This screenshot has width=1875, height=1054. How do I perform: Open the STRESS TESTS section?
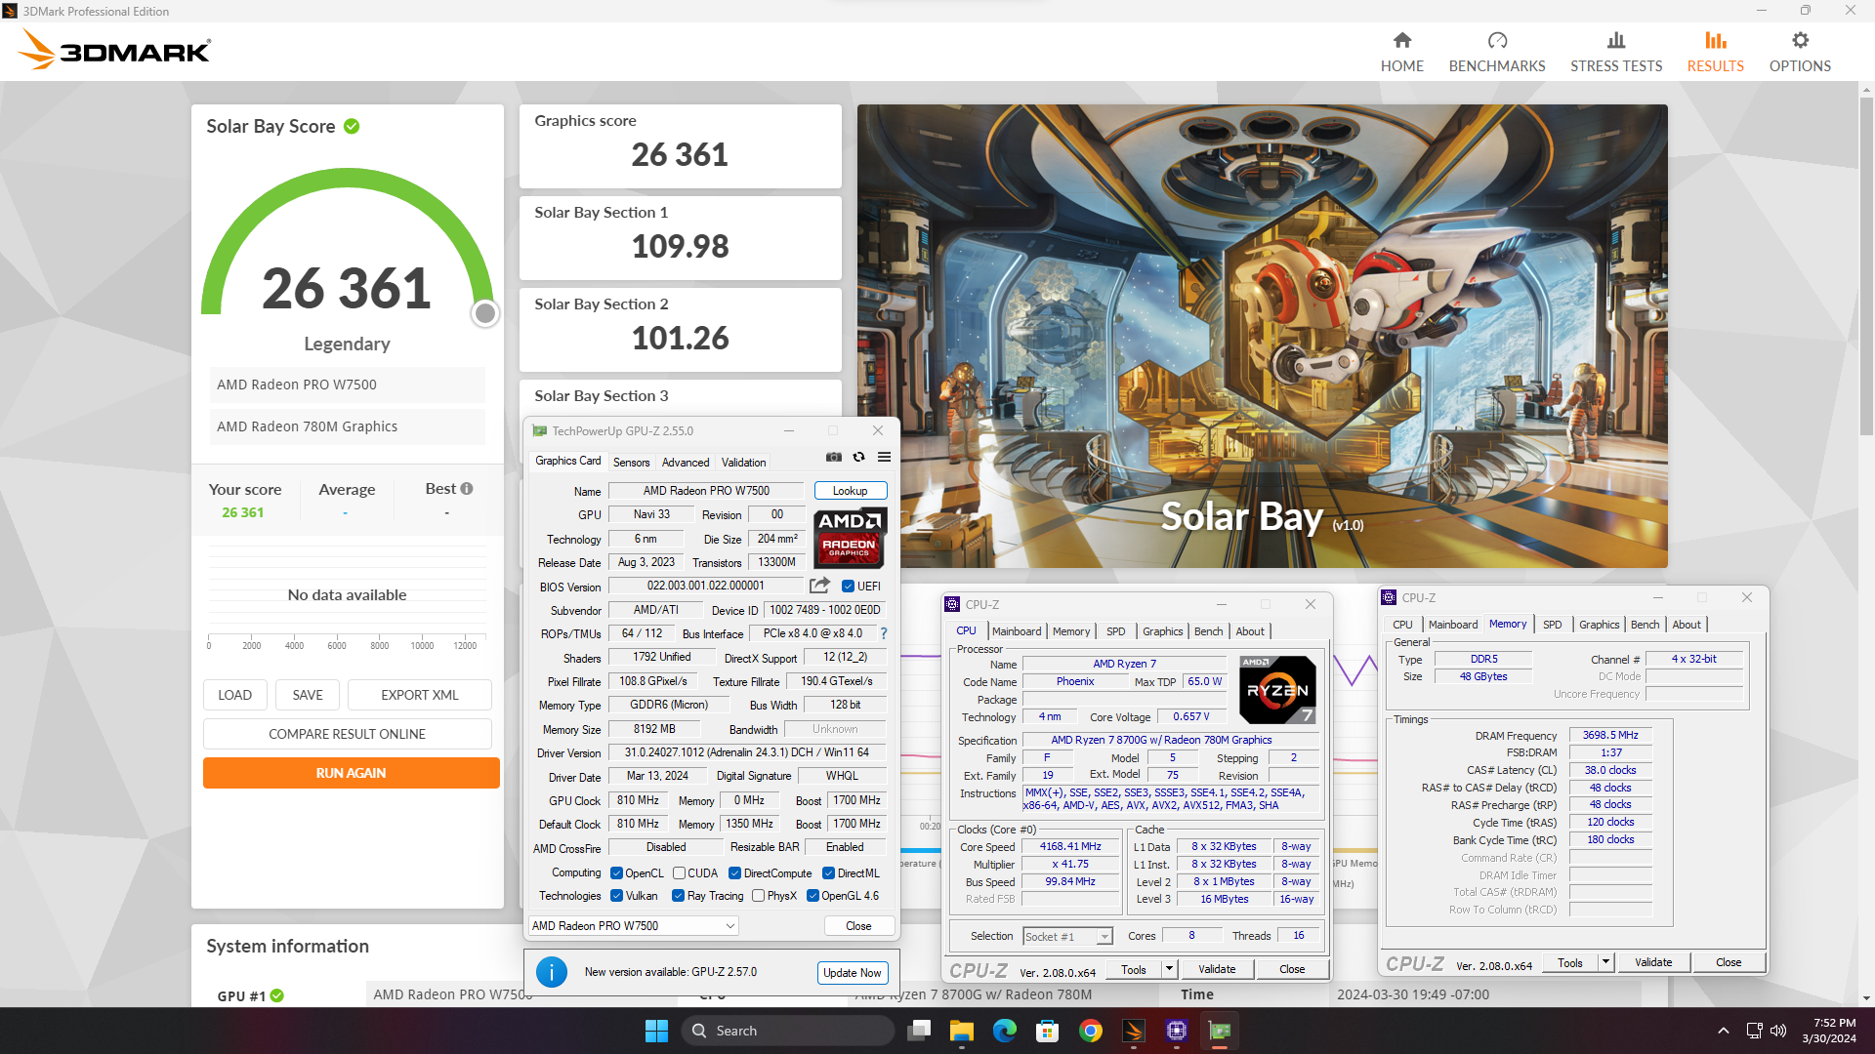coord(1615,52)
